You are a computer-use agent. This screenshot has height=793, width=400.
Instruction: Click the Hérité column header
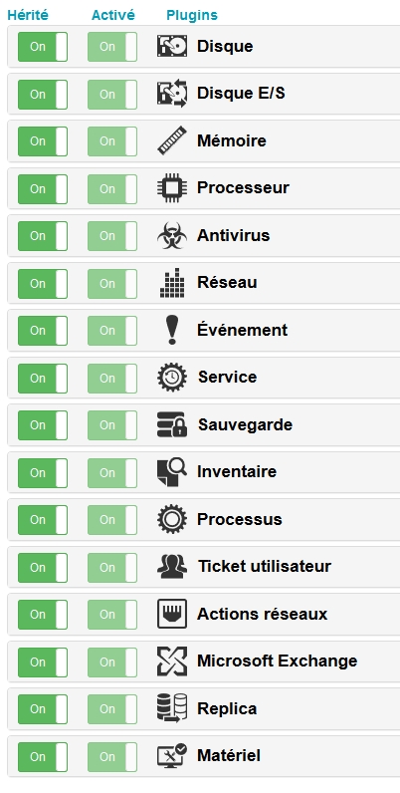[28, 15]
